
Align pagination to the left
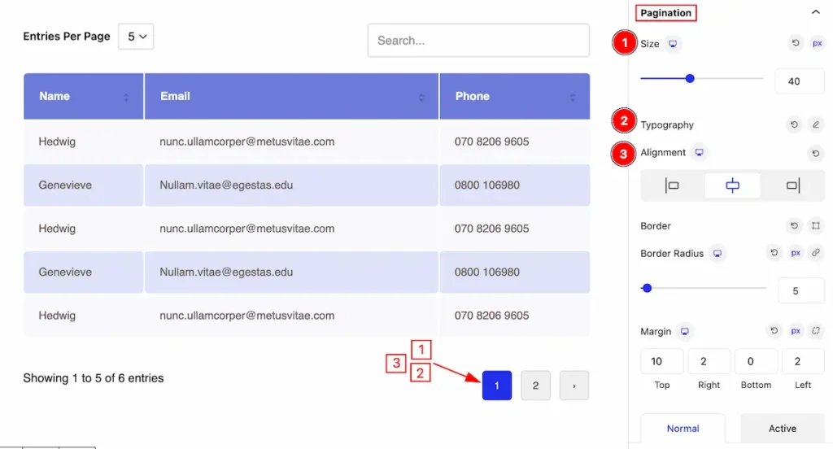click(x=672, y=185)
